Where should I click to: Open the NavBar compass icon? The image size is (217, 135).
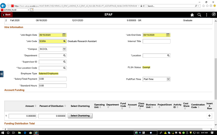(x=214, y=14)
